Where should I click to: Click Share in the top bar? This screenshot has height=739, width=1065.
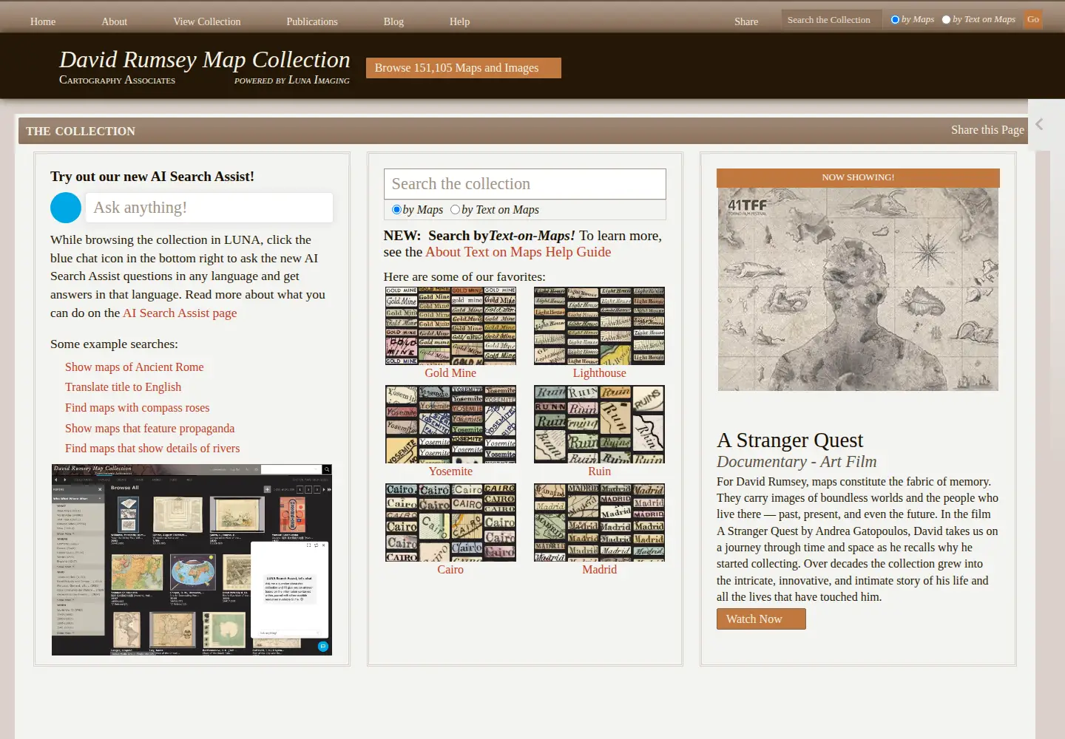pyautogui.click(x=746, y=21)
